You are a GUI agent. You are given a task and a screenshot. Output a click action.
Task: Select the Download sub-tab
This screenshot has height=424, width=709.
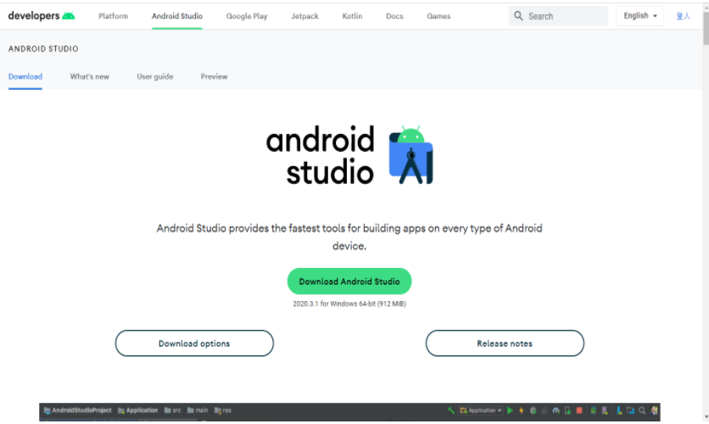click(25, 76)
